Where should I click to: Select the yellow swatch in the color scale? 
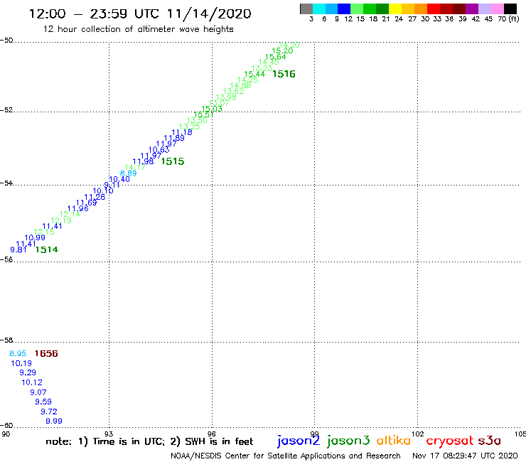395,9
